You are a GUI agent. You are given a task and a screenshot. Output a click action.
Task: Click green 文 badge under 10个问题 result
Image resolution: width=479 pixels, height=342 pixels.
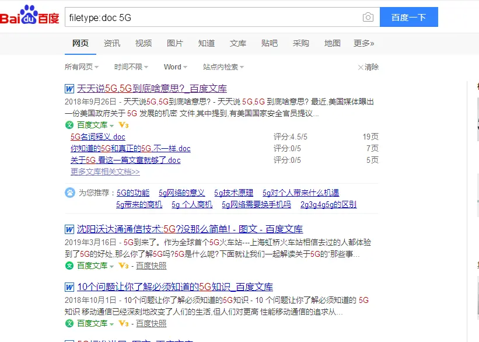69,323
